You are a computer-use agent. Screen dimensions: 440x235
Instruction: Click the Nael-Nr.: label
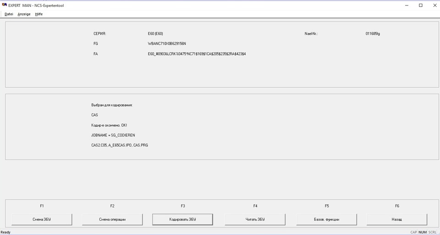pos(311,34)
